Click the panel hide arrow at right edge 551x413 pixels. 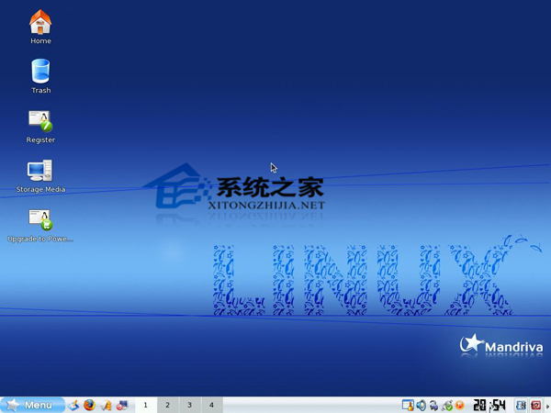(x=547, y=405)
